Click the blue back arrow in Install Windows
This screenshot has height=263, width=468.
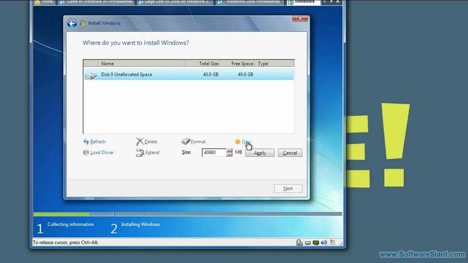click(x=72, y=23)
